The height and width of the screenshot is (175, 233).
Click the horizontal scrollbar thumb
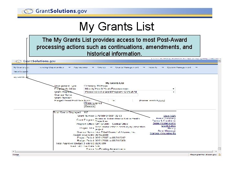point(114,151)
